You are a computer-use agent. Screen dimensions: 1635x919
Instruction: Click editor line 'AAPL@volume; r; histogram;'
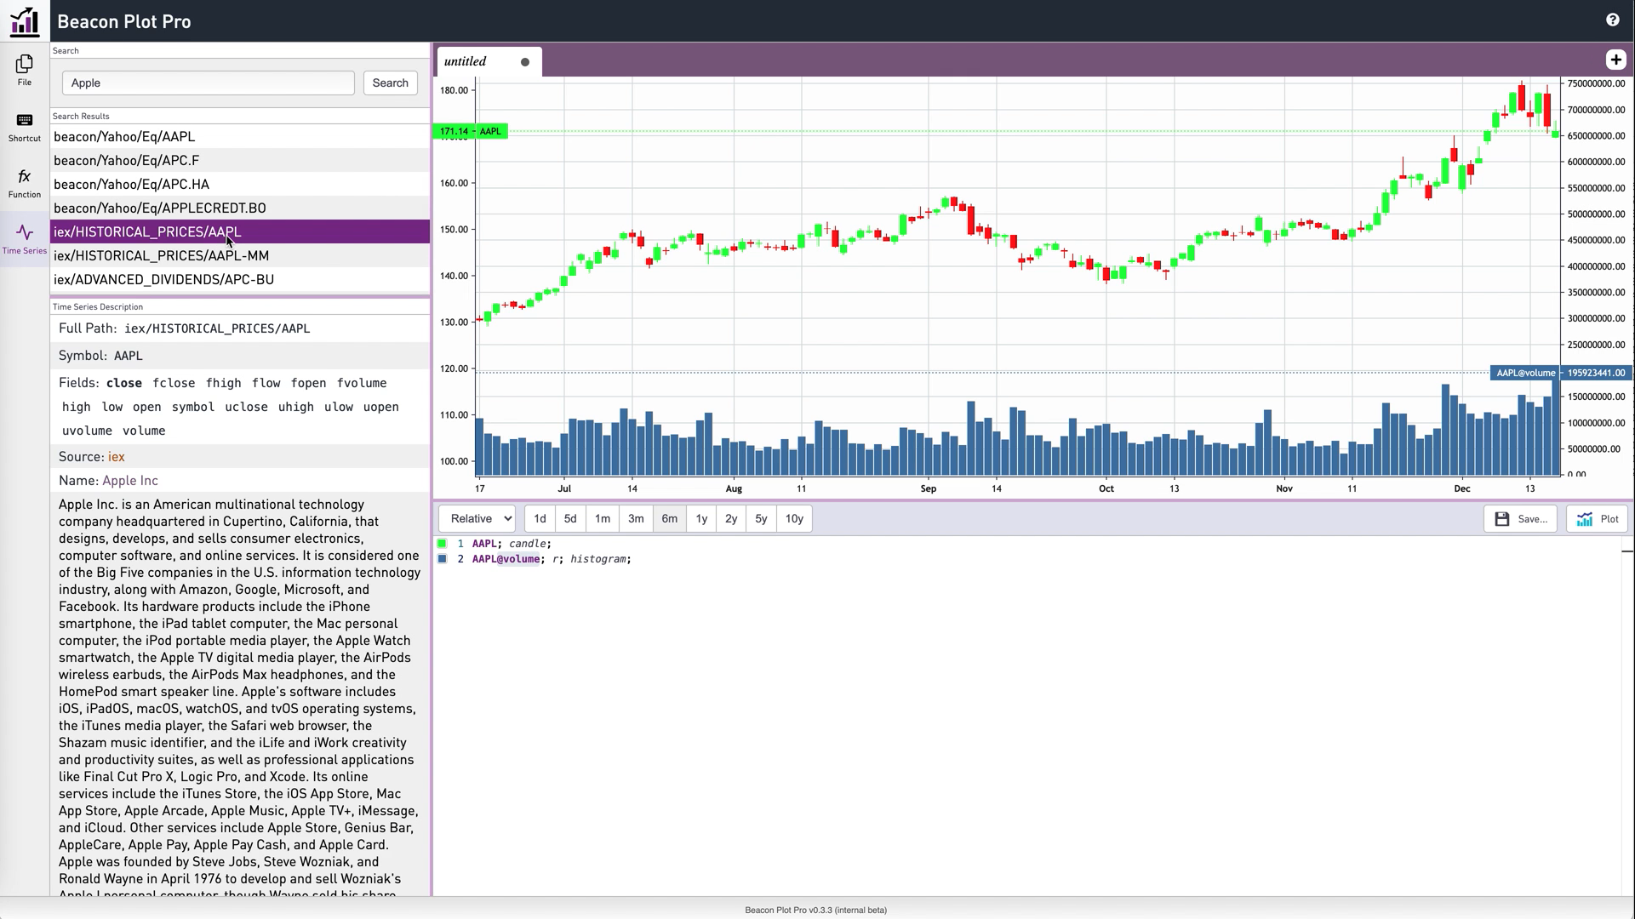[552, 559]
